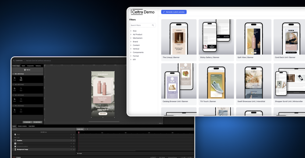
Task: Click the Background Image layer icon
Action: point(15,149)
